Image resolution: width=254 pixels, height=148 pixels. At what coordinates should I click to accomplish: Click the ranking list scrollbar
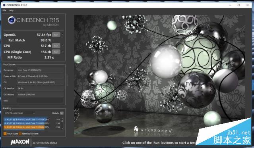click(x=62, y=123)
